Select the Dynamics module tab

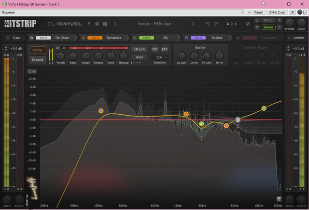point(114,38)
